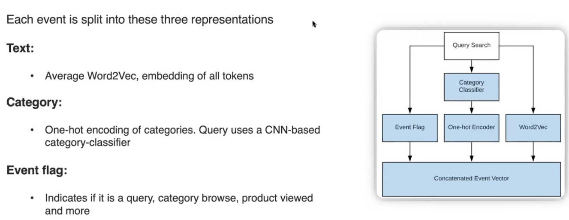569x220 pixels.
Task: Click the Word2Vec diagram node
Action: coord(533,128)
